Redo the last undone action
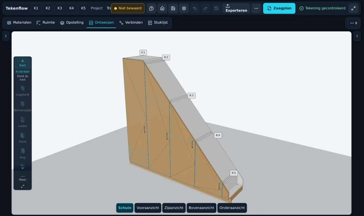This screenshot has height=216, width=364. click(x=205, y=8)
